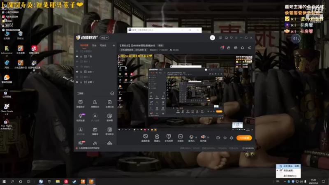Select 中文(简体, 中国) input language
This screenshot has height=185, width=329.
pos(289,166)
